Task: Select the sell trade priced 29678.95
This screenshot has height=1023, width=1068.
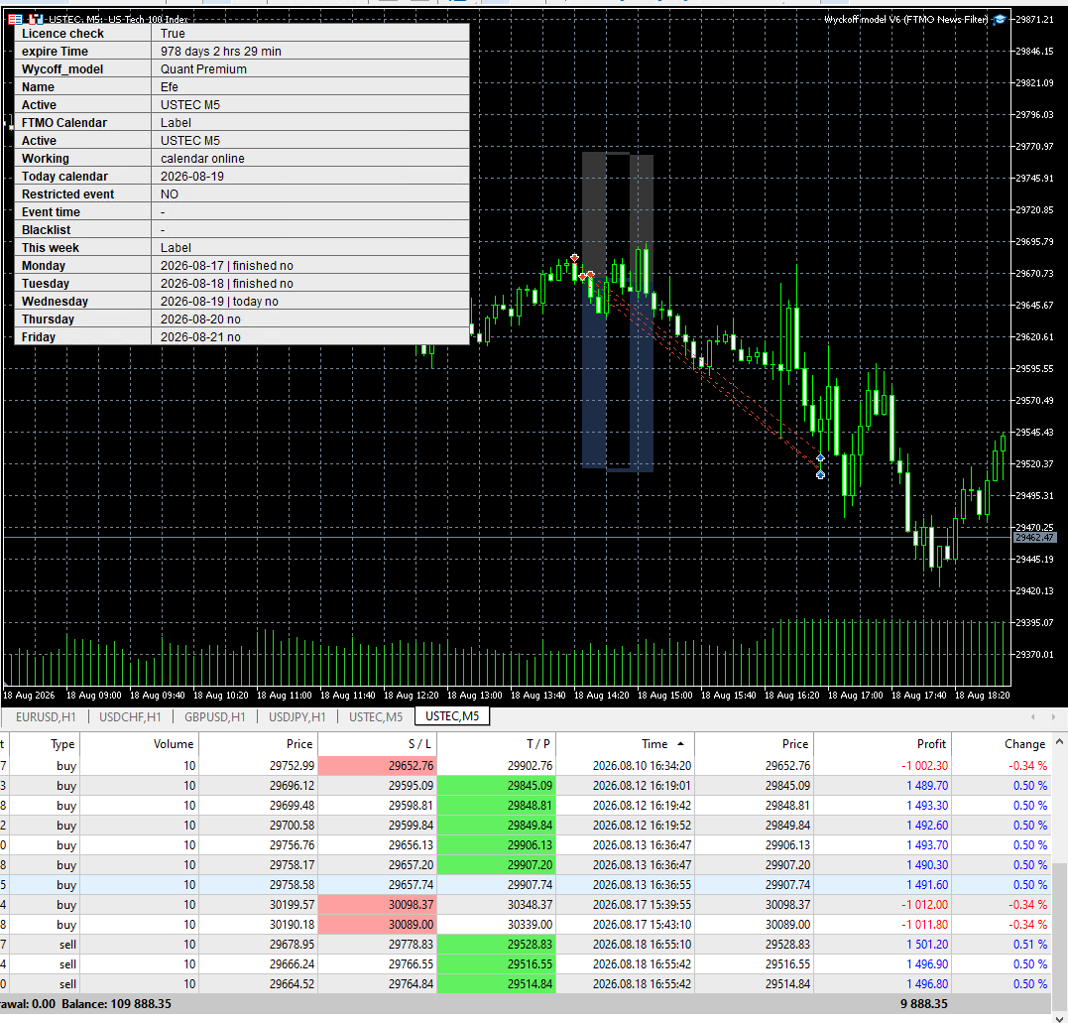Action: click(x=292, y=944)
